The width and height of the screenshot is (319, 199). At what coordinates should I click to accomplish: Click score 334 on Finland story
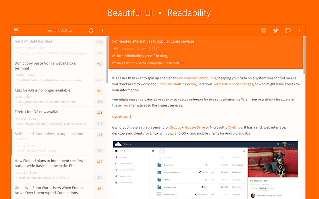tap(100, 177)
